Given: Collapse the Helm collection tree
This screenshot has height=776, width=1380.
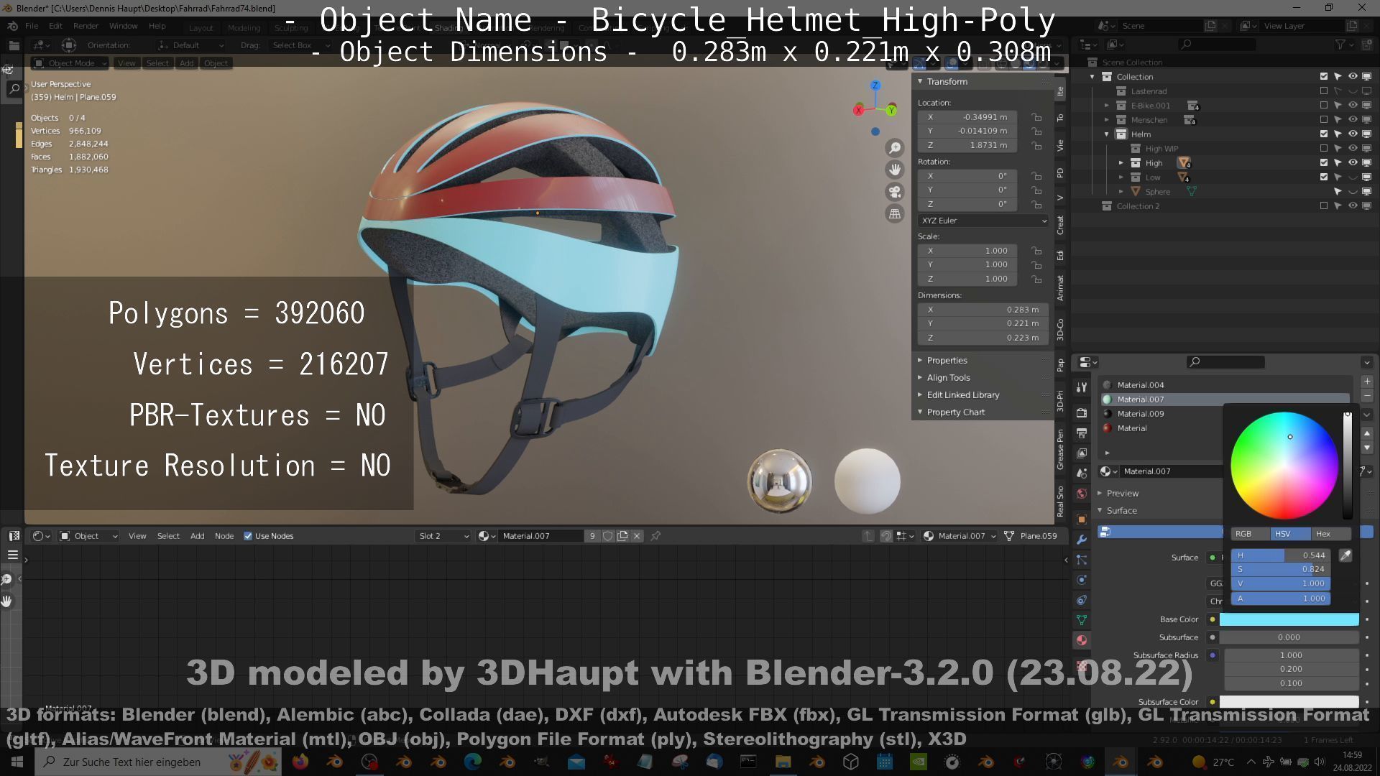Looking at the screenshot, I should coord(1107,134).
